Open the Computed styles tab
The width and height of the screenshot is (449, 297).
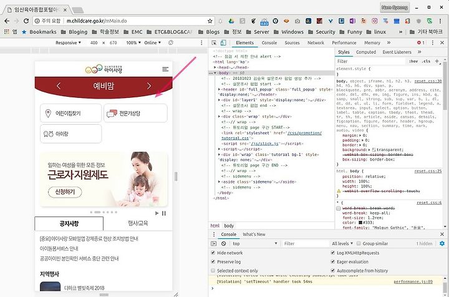click(365, 52)
